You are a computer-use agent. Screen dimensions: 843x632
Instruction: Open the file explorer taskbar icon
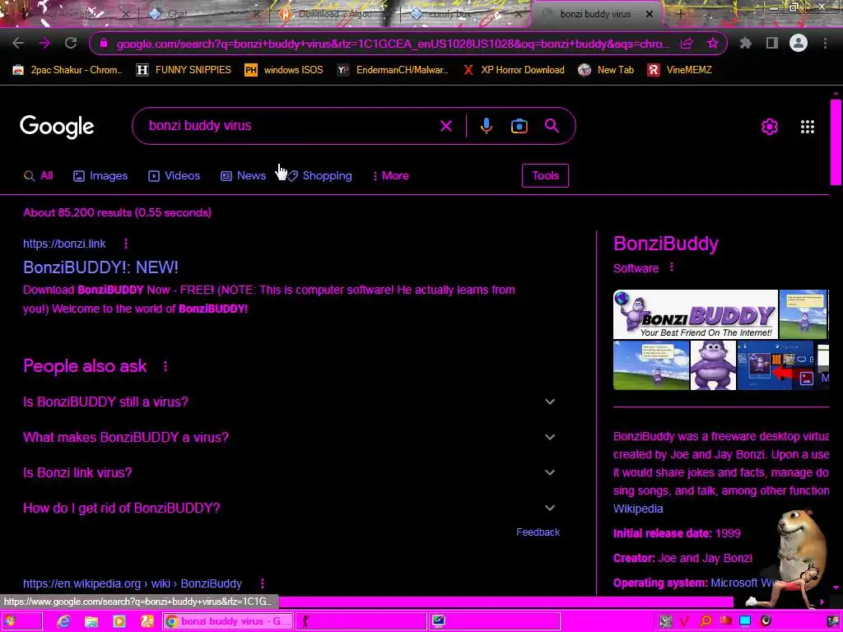pos(91,622)
